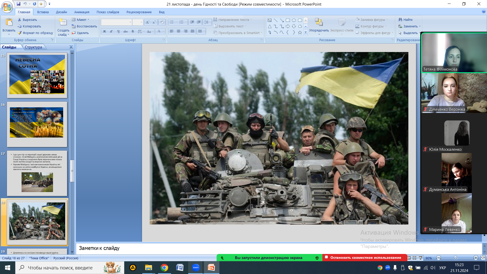Image resolution: width=487 pixels, height=274 pixels.
Task: Click Fit slide to window icon
Action: tap(483, 258)
